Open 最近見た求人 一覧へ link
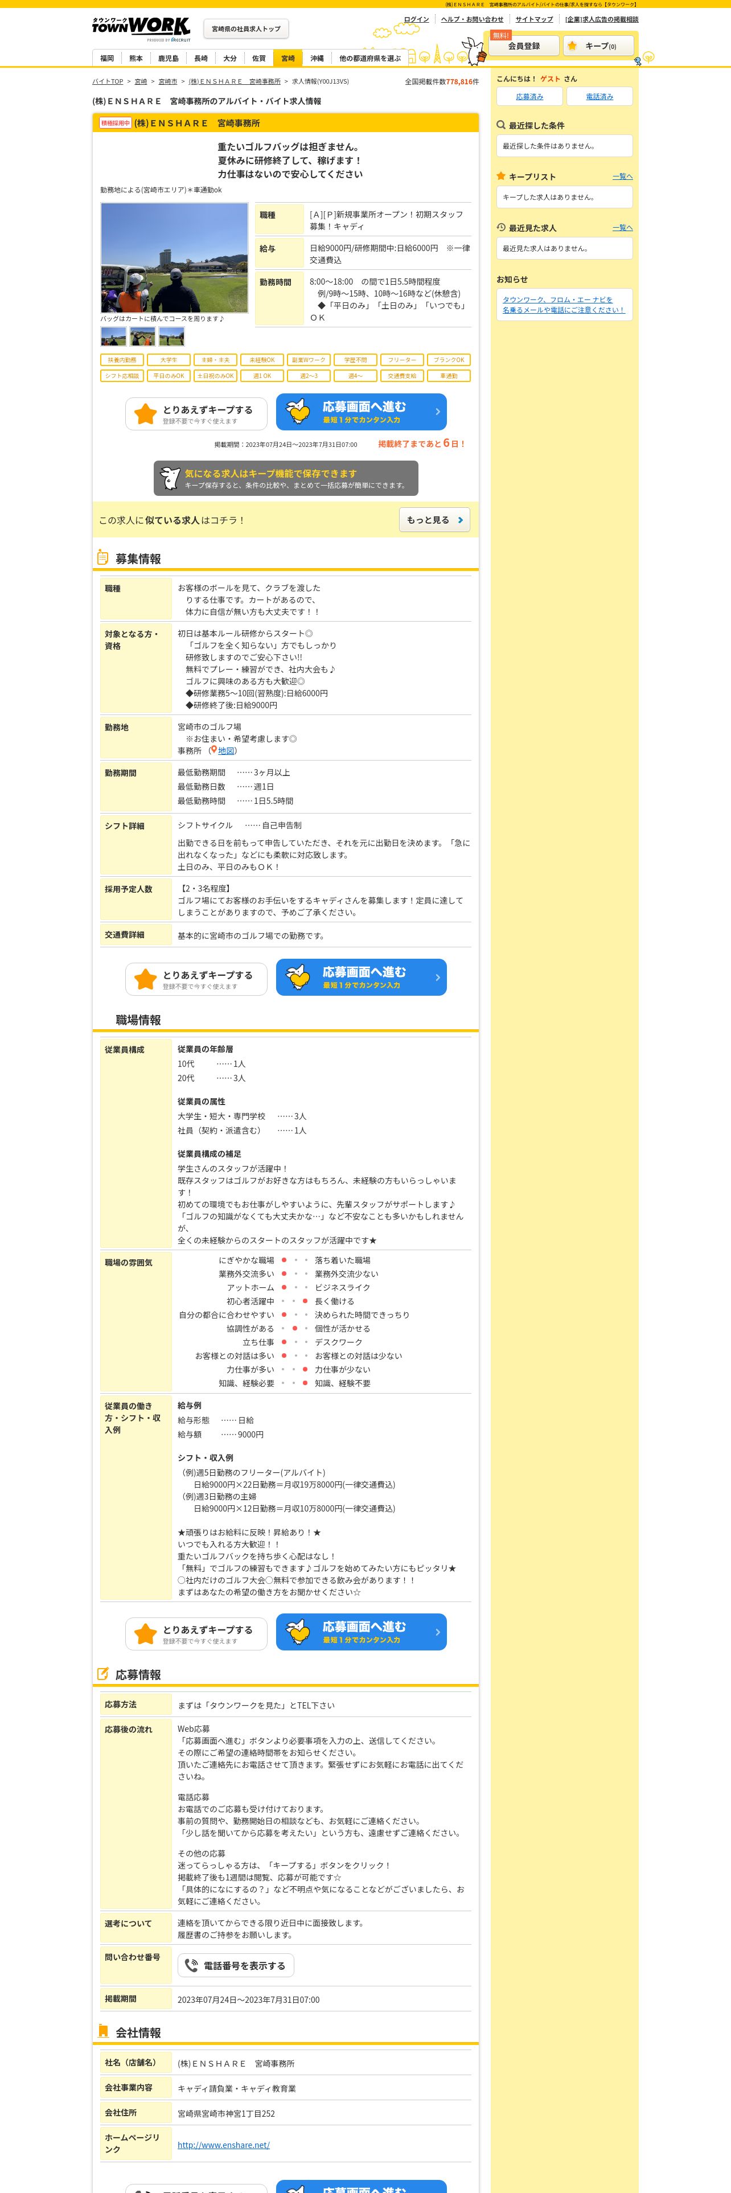 pos(623,228)
